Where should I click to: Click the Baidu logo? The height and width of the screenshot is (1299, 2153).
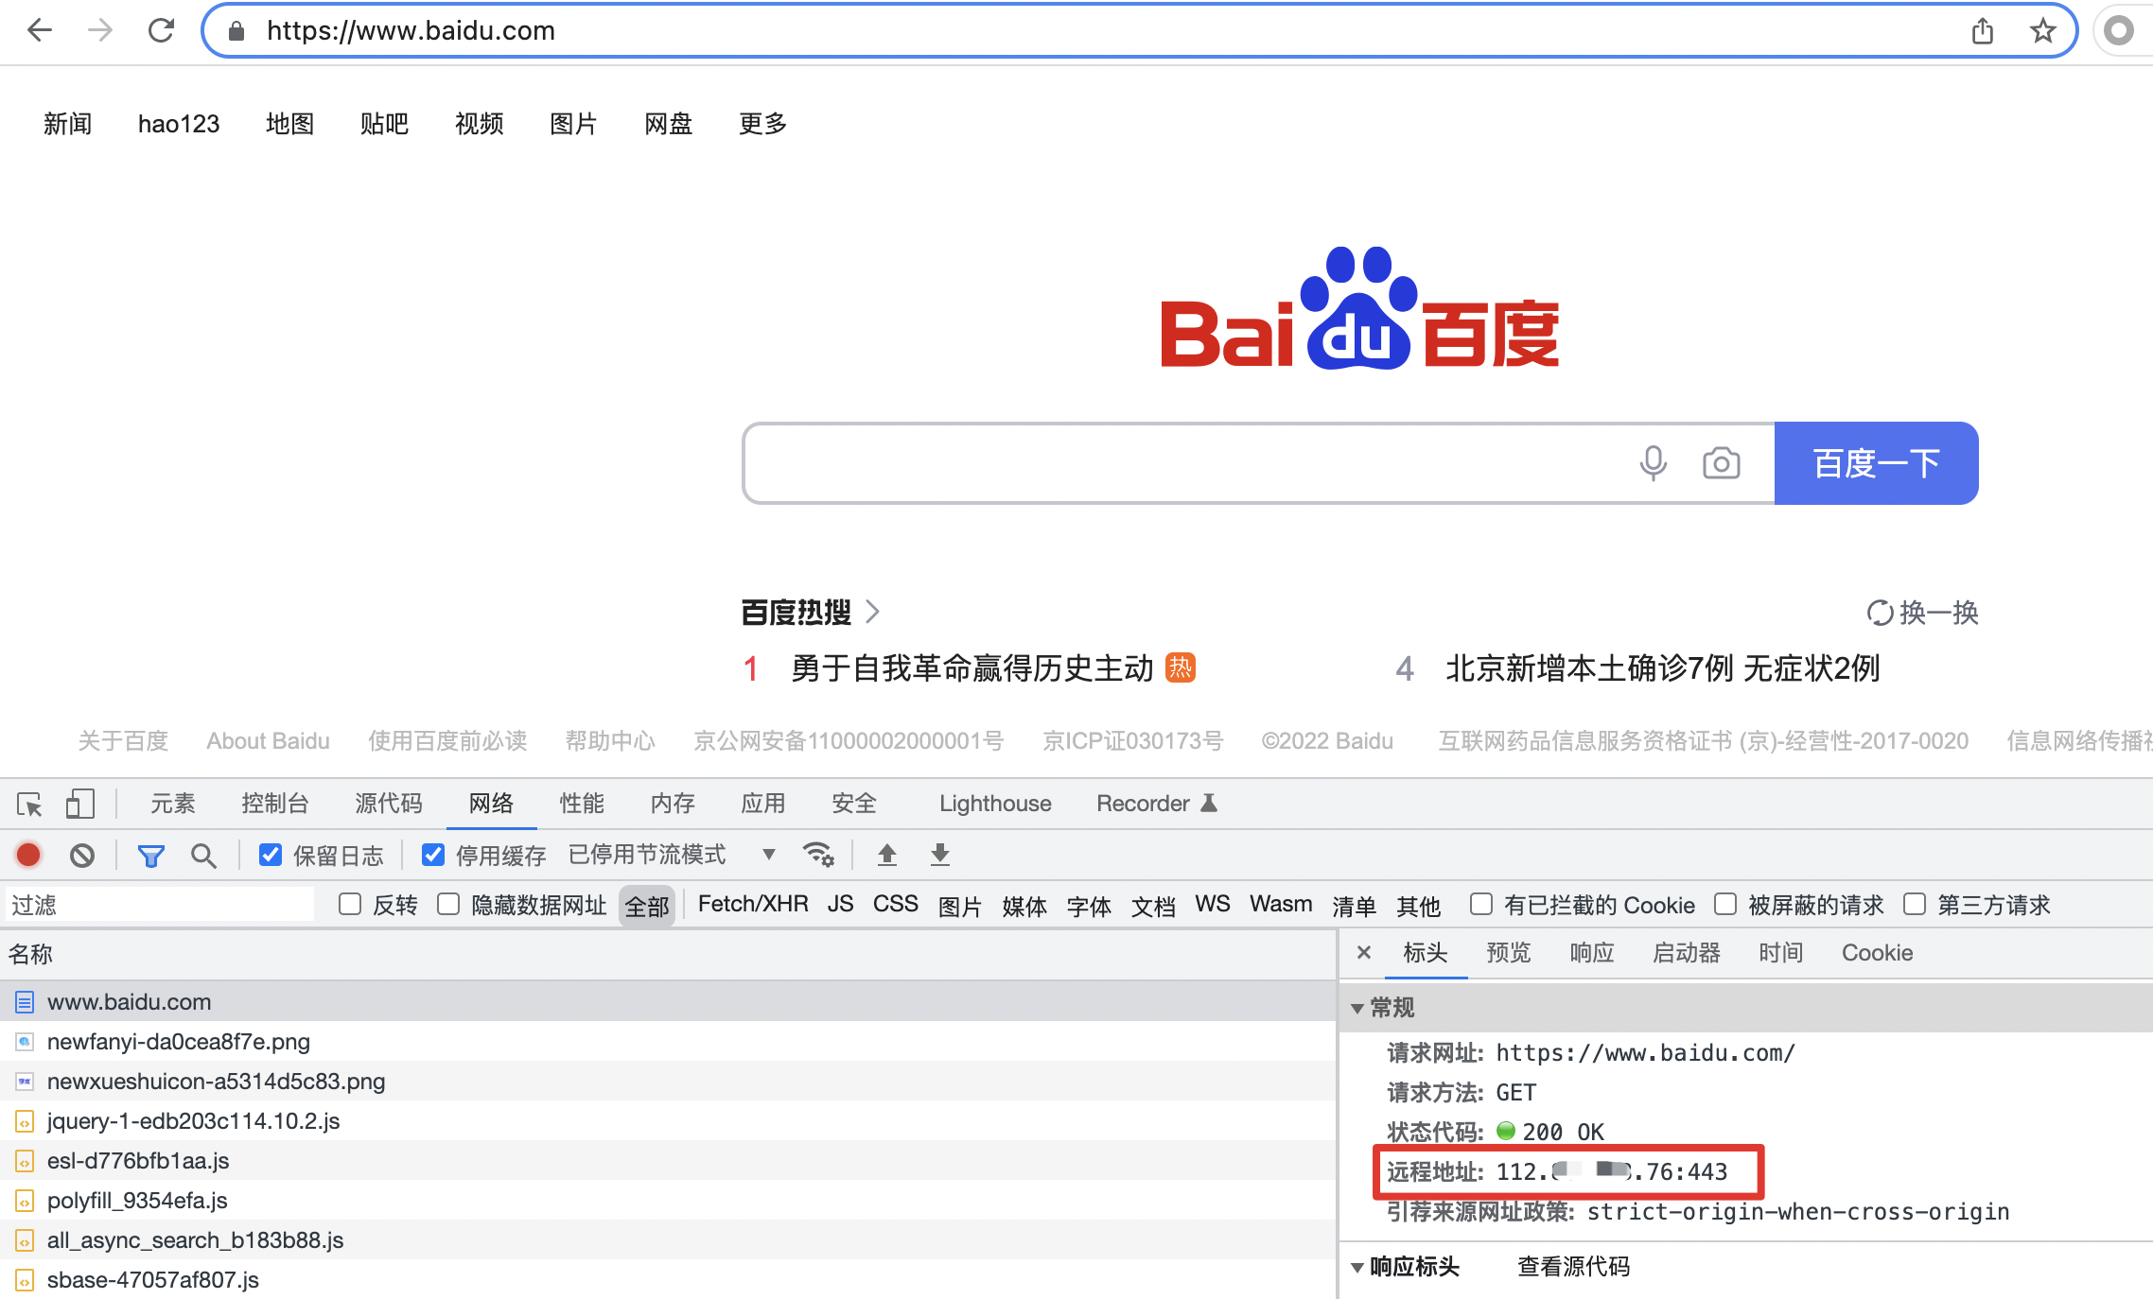[x=1360, y=308]
